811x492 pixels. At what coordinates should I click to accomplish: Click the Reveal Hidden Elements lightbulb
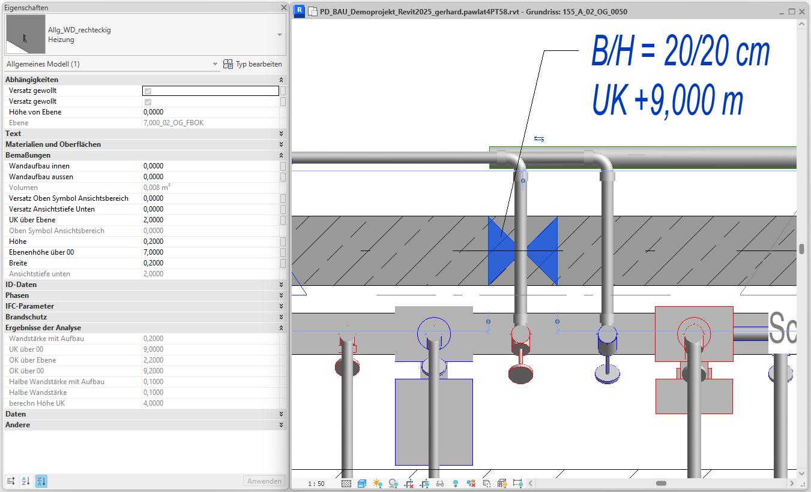[456, 484]
